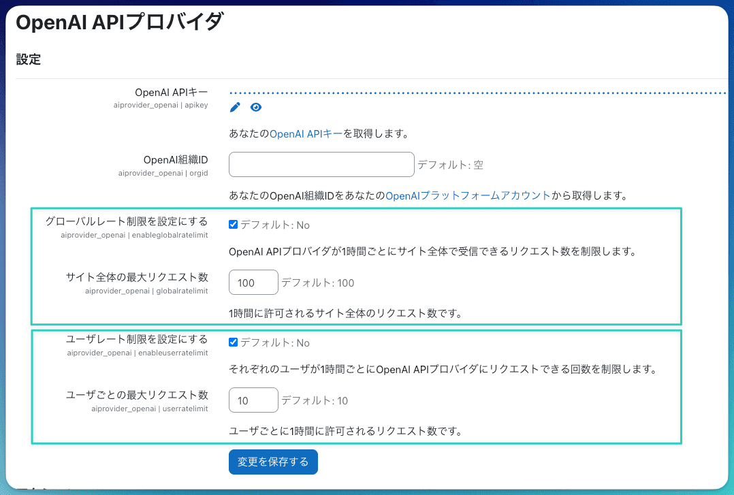Select the OpenAI APIプロバイダ page heading

pos(120,22)
